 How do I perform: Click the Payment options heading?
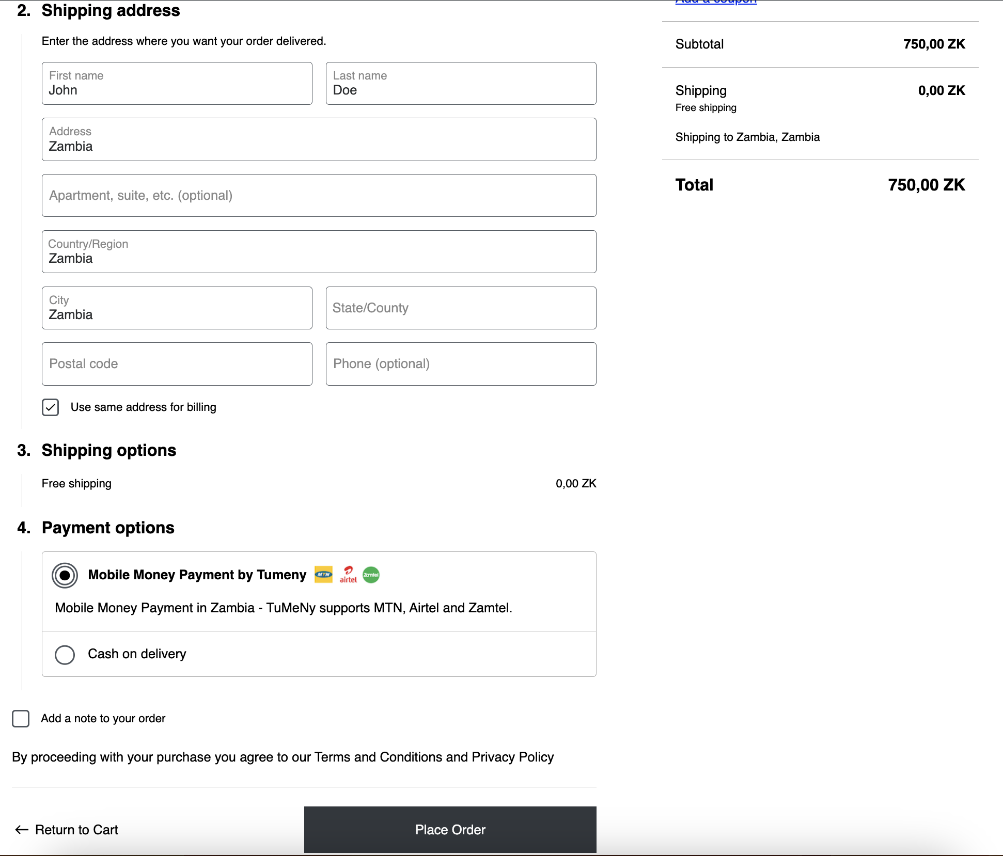108,528
